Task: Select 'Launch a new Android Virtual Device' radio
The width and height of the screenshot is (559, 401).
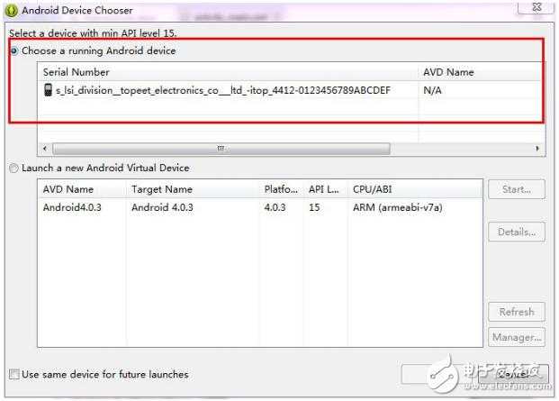Action: pos(14,168)
